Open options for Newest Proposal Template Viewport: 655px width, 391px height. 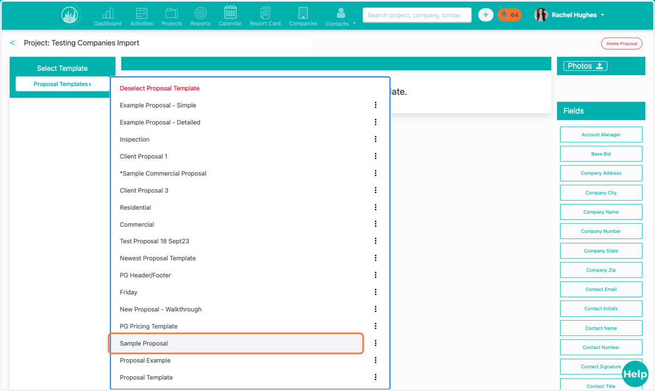(x=376, y=258)
